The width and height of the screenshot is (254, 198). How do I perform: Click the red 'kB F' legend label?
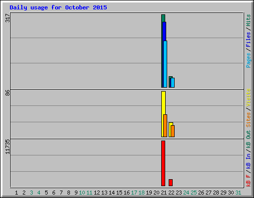(x=249, y=181)
